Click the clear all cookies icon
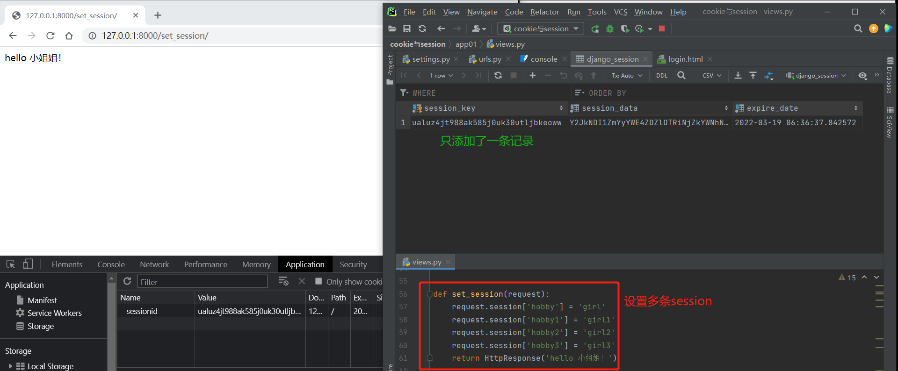Image resolution: width=898 pixels, height=371 pixels. click(283, 281)
